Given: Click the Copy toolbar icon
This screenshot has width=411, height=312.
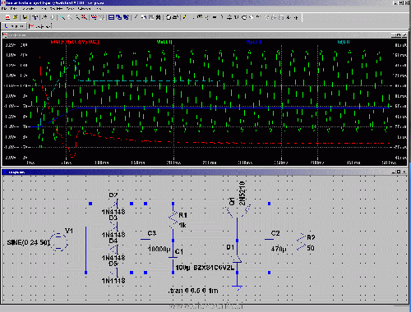Looking at the screenshot, I should (144, 17).
